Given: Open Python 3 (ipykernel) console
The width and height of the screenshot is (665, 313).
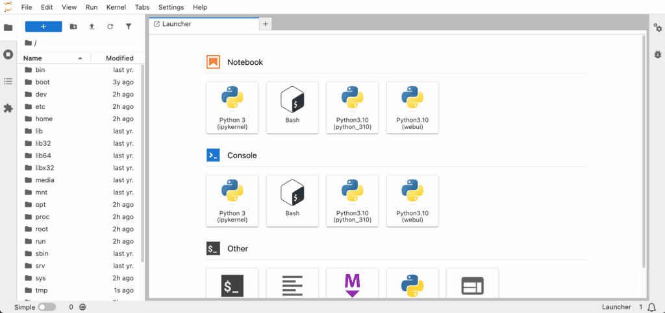Looking at the screenshot, I should coord(232,201).
